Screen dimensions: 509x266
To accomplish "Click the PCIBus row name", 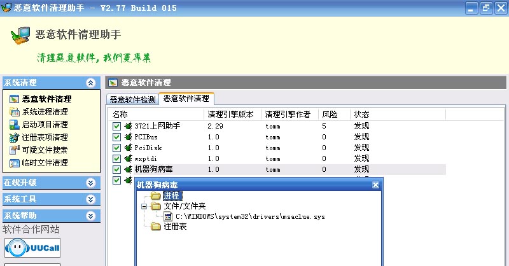I will pyautogui.click(x=146, y=137).
